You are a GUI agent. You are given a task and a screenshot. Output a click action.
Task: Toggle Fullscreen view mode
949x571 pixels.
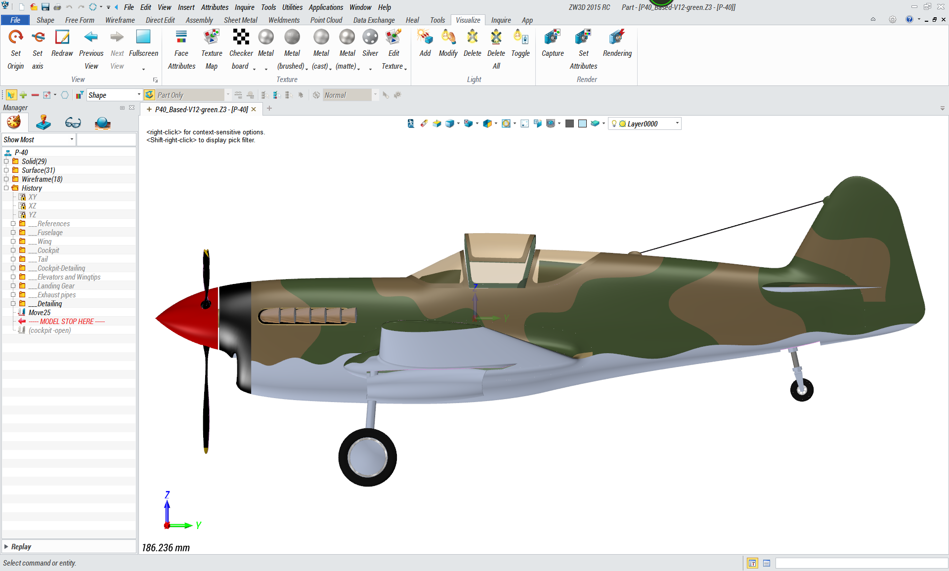tap(143, 38)
